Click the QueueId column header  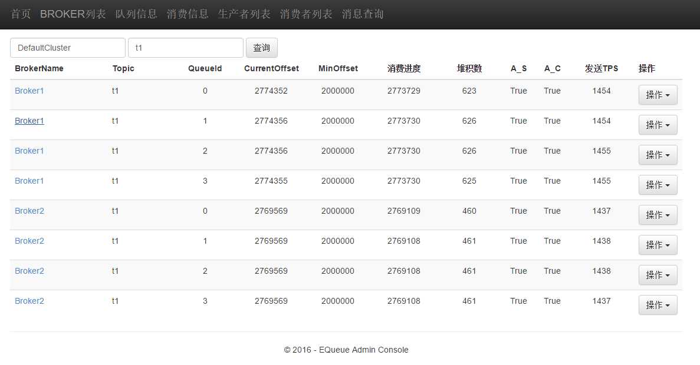coord(205,69)
